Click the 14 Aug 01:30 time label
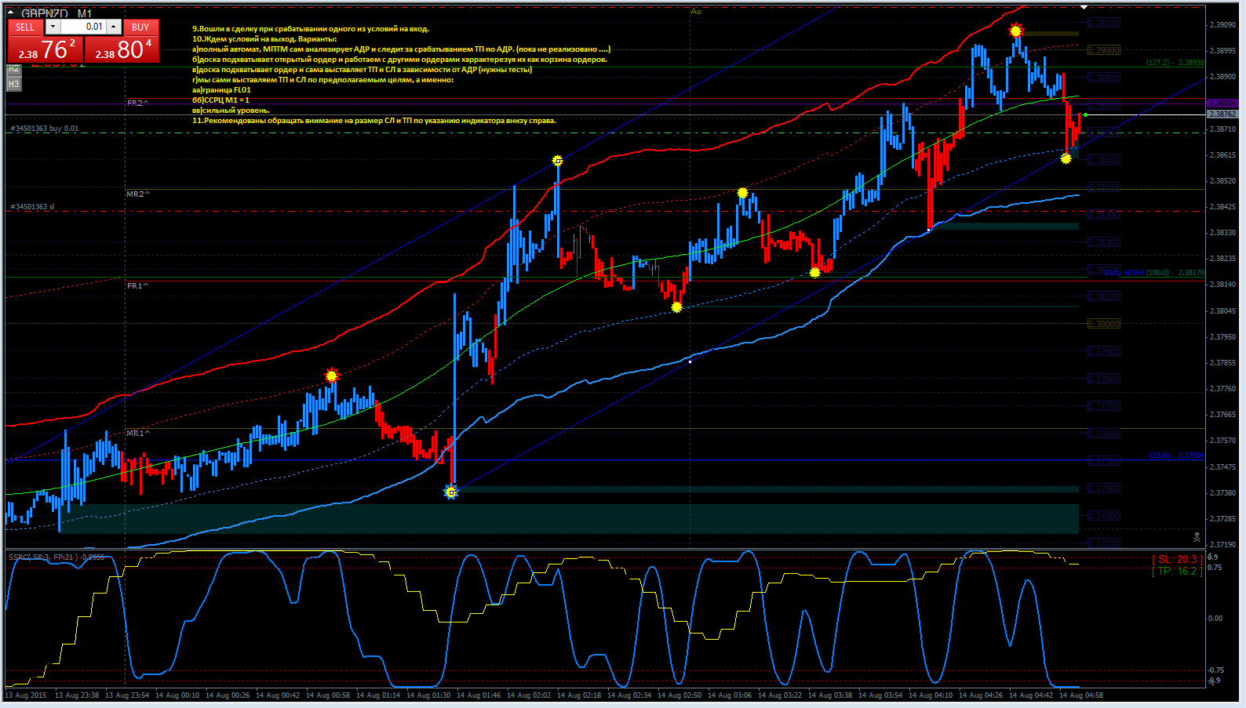 pyautogui.click(x=428, y=695)
